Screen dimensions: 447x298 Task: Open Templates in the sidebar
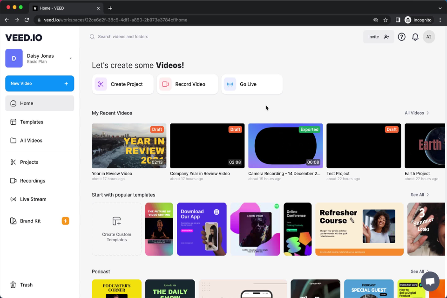click(40, 122)
